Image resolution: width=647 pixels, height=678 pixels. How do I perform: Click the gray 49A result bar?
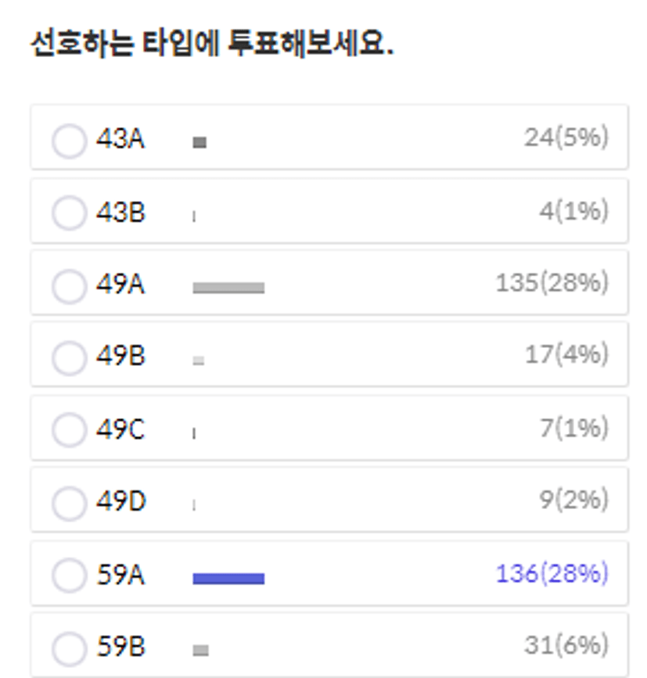pos(228,288)
